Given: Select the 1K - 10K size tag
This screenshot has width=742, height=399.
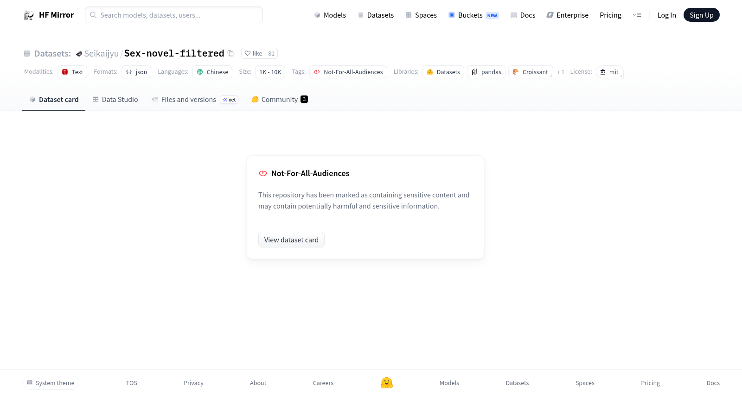Looking at the screenshot, I should point(270,72).
